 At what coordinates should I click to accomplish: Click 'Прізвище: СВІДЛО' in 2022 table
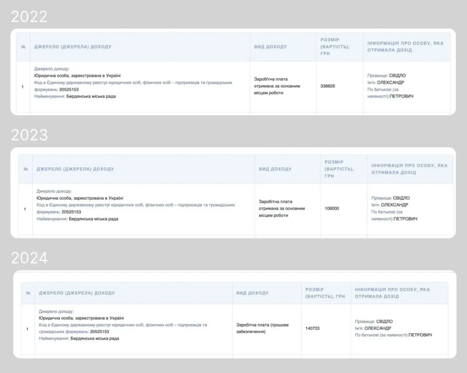coord(386,76)
